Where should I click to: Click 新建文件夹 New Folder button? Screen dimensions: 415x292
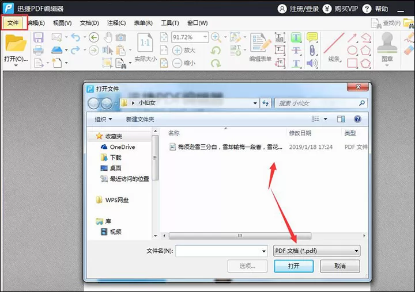click(140, 120)
